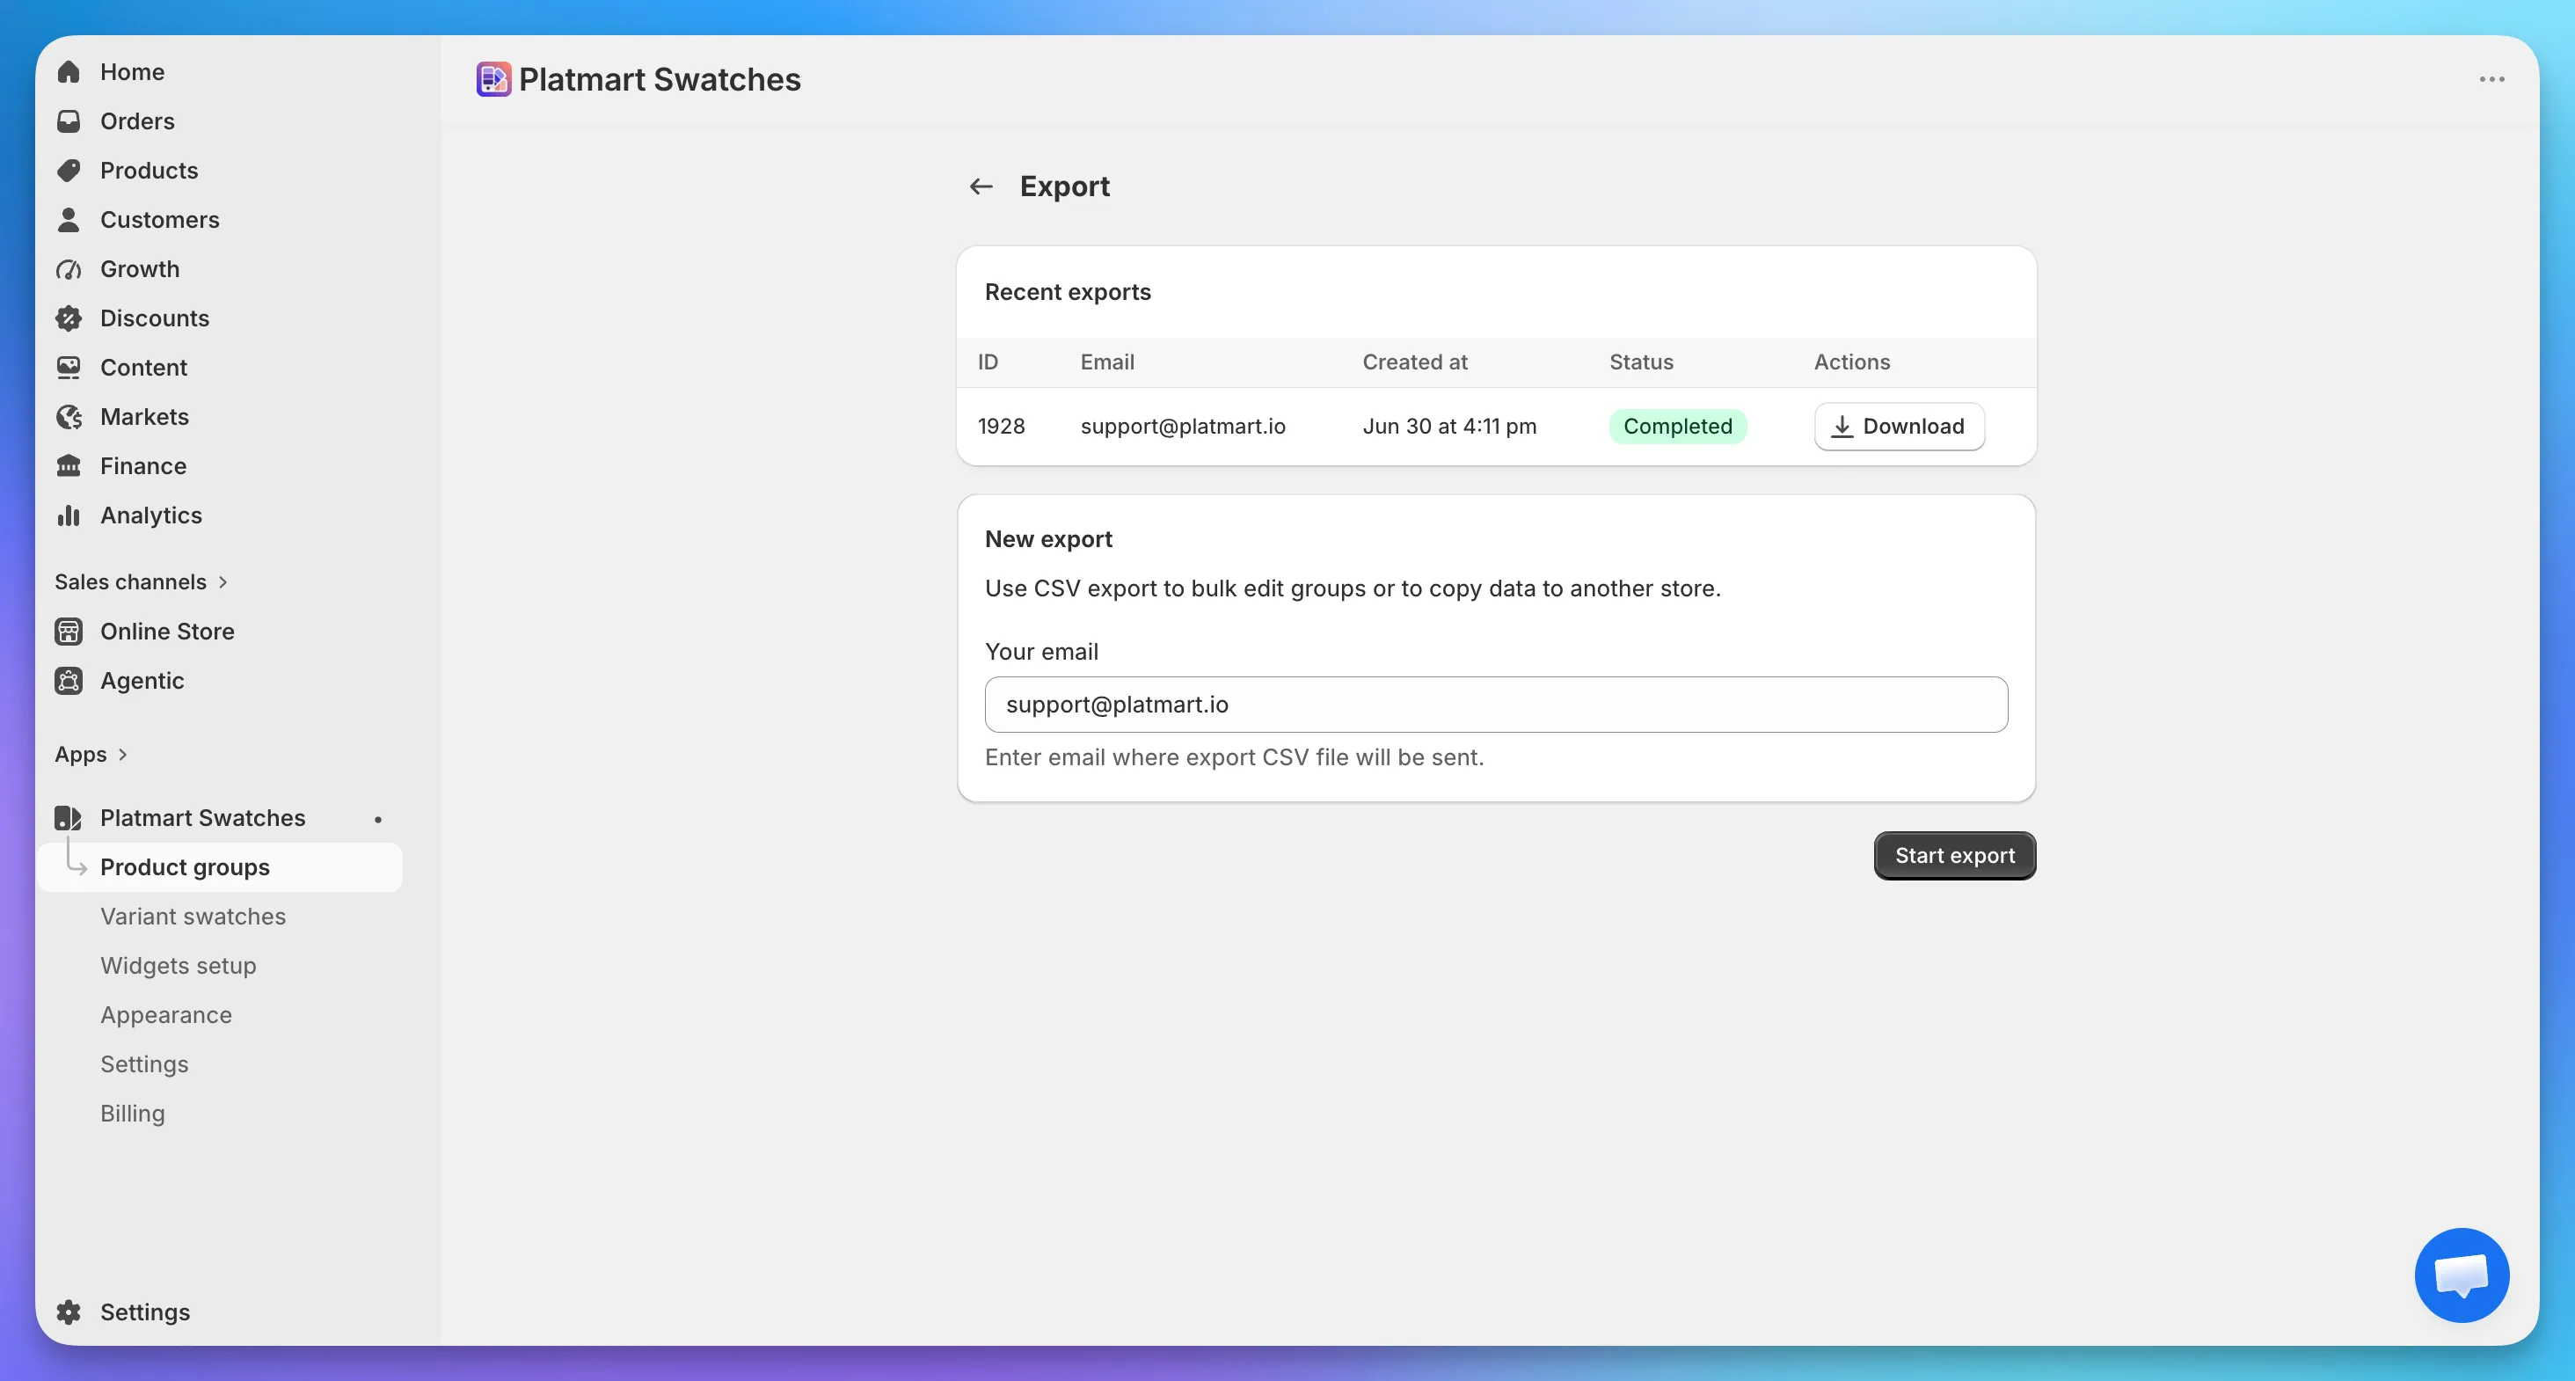2575x1381 pixels.
Task: Open Appearance subpage
Action: (x=166, y=1015)
